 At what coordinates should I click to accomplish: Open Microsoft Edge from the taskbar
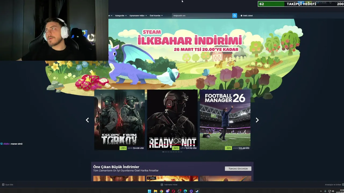(x=185, y=191)
